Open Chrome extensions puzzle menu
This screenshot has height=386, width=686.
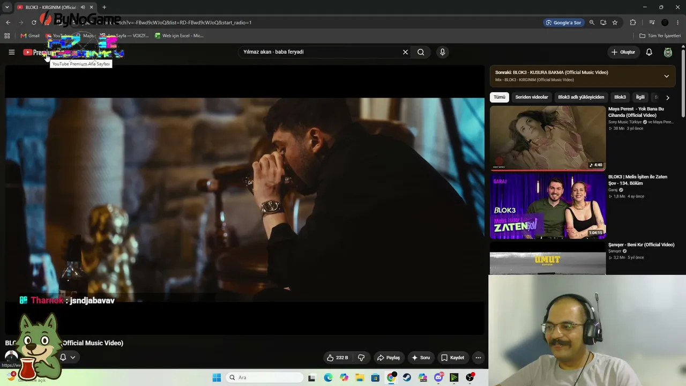pos(633,23)
